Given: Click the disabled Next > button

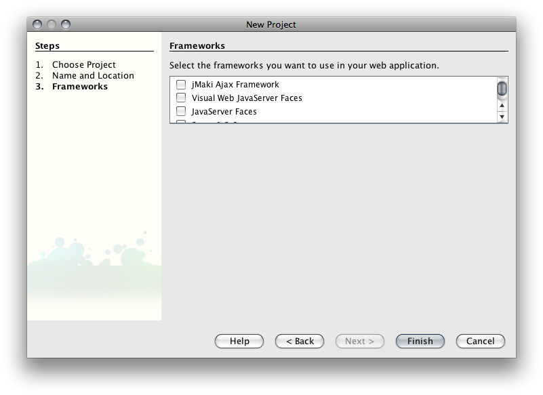Looking at the screenshot, I should click(x=360, y=341).
